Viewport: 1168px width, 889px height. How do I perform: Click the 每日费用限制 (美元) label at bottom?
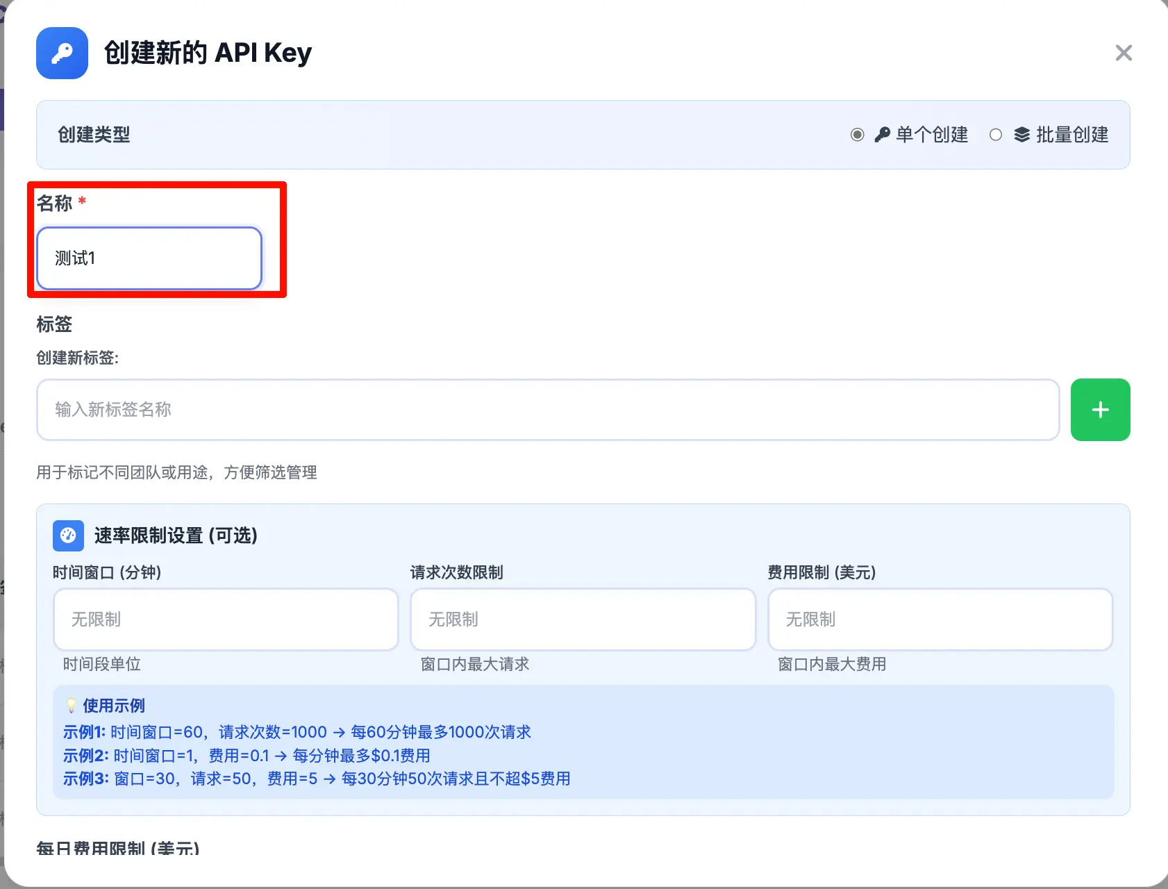[x=118, y=847]
